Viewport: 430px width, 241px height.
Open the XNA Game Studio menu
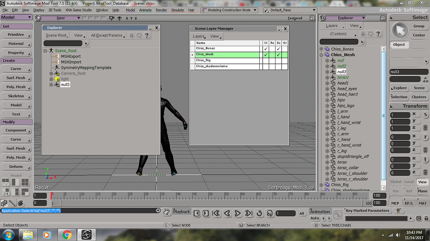click(x=79, y=10)
